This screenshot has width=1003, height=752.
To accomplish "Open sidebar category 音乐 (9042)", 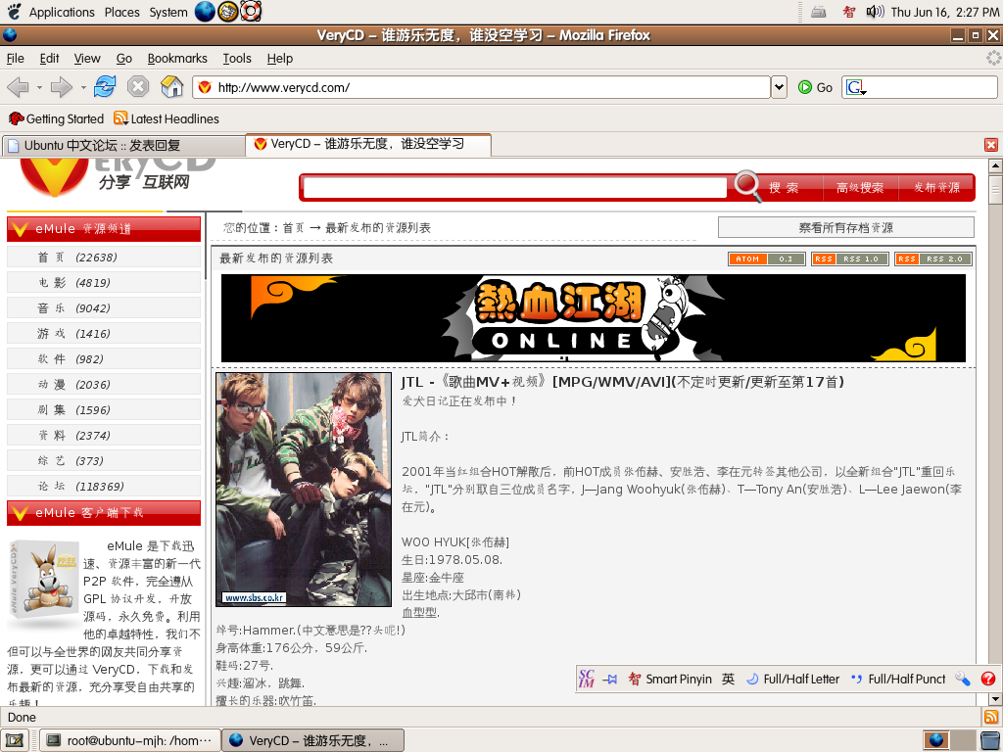I will (x=104, y=308).
